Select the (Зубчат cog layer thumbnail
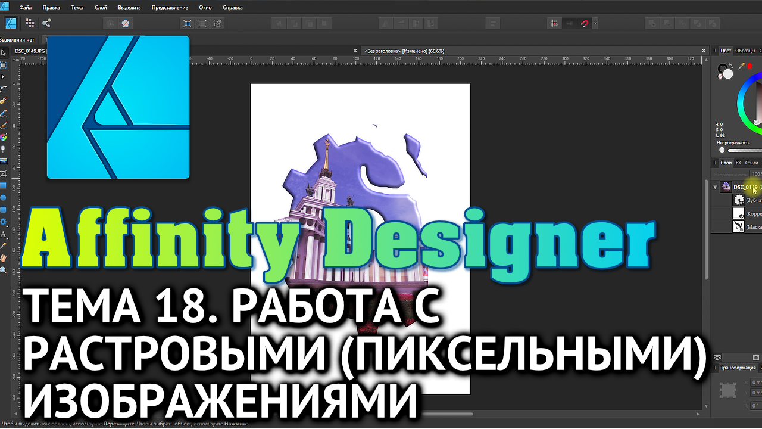The width and height of the screenshot is (762, 429). [739, 200]
